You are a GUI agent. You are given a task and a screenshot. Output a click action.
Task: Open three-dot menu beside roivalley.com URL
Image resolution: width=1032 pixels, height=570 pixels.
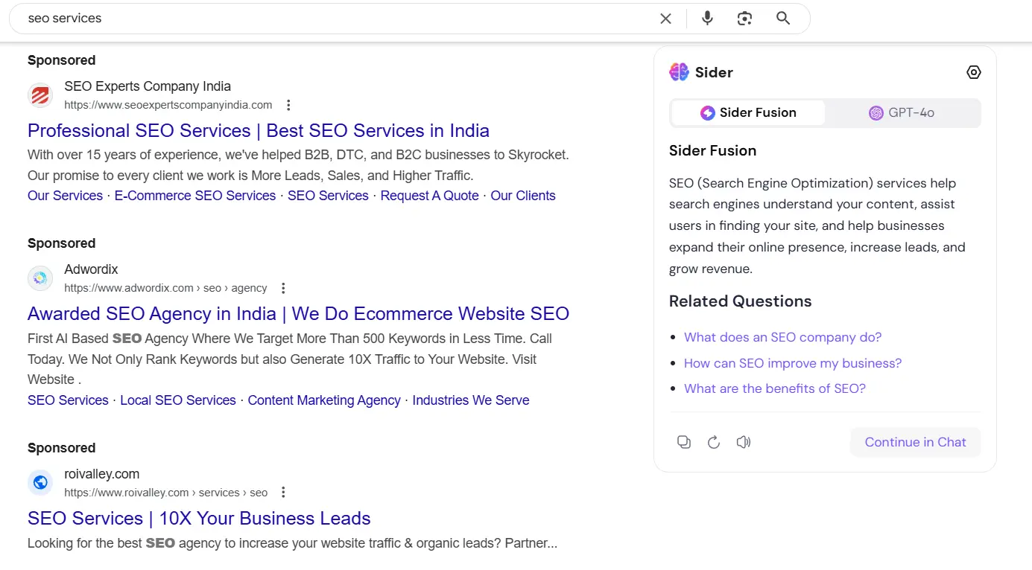coord(282,493)
